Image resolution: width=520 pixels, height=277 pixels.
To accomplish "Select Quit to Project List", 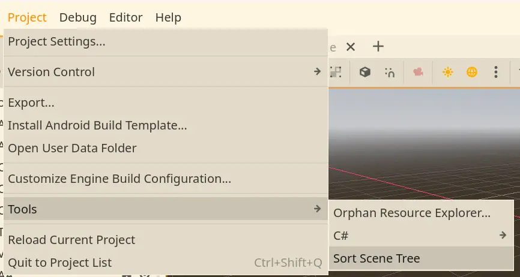I will (166, 263).
